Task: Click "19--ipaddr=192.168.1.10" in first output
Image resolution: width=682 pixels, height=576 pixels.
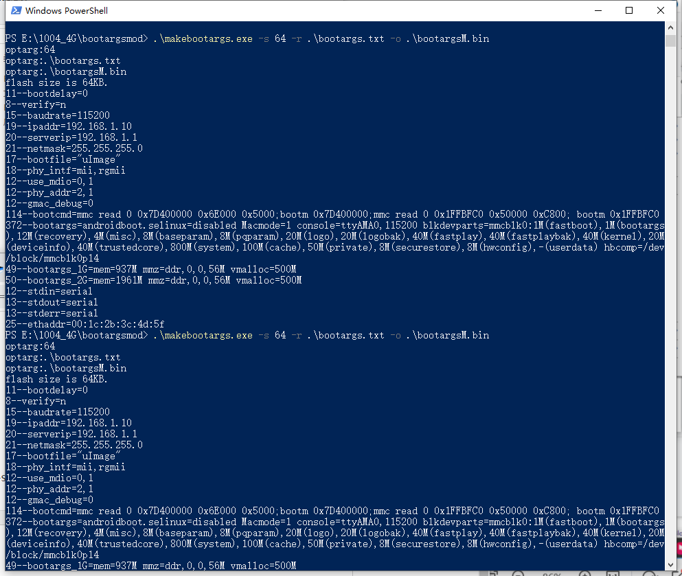Action: pyautogui.click(x=68, y=126)
